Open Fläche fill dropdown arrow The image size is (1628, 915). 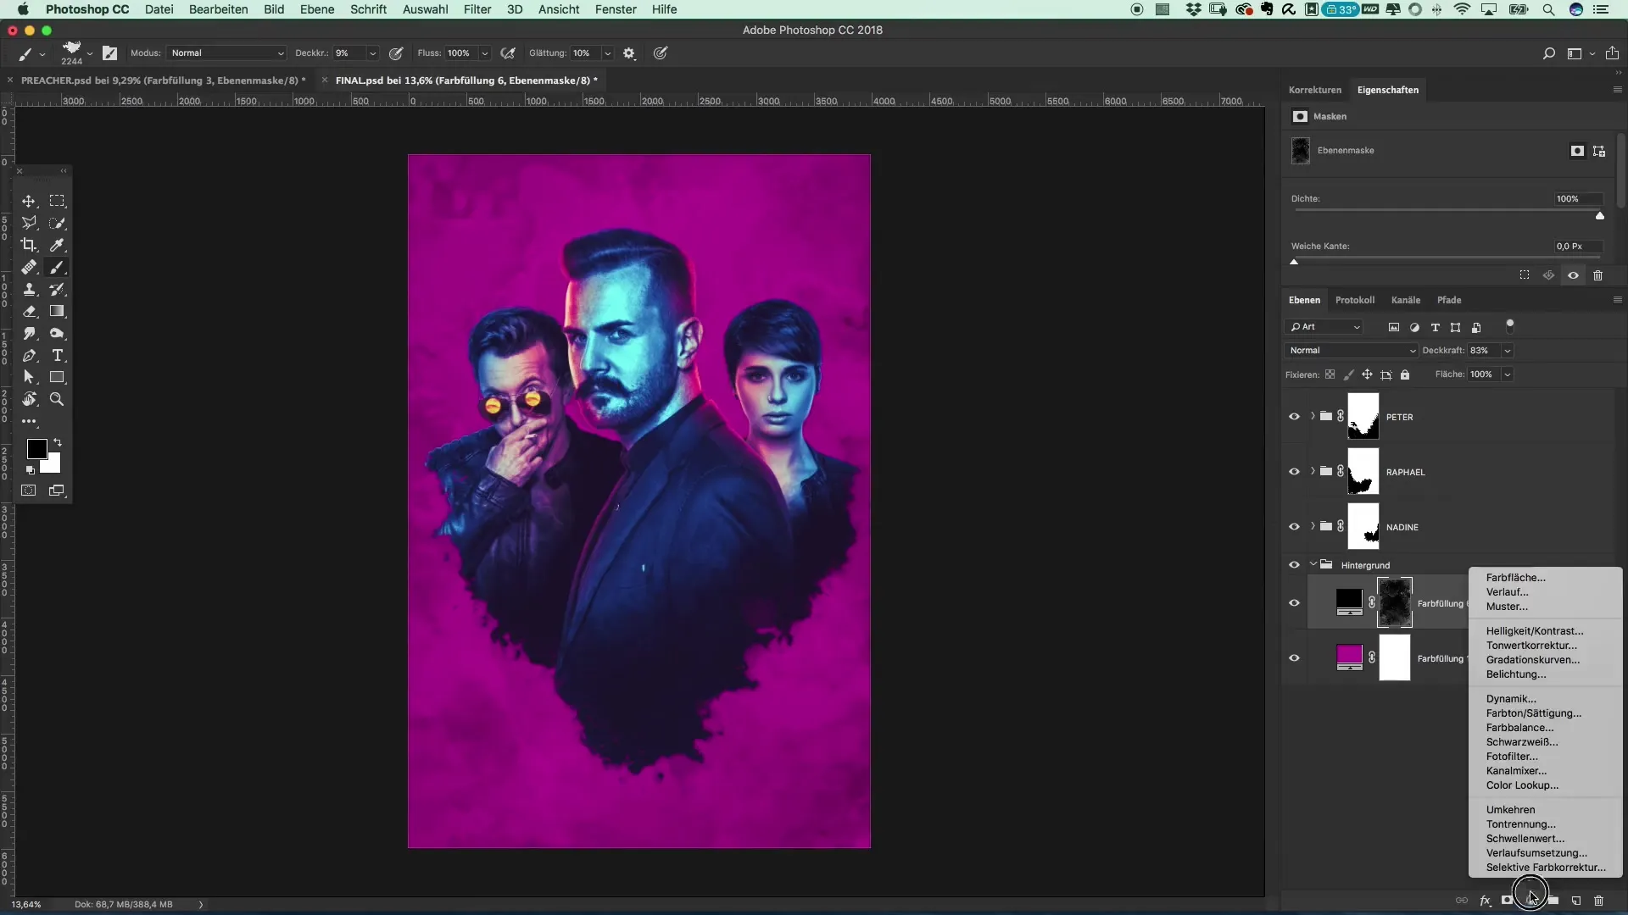1508,374
